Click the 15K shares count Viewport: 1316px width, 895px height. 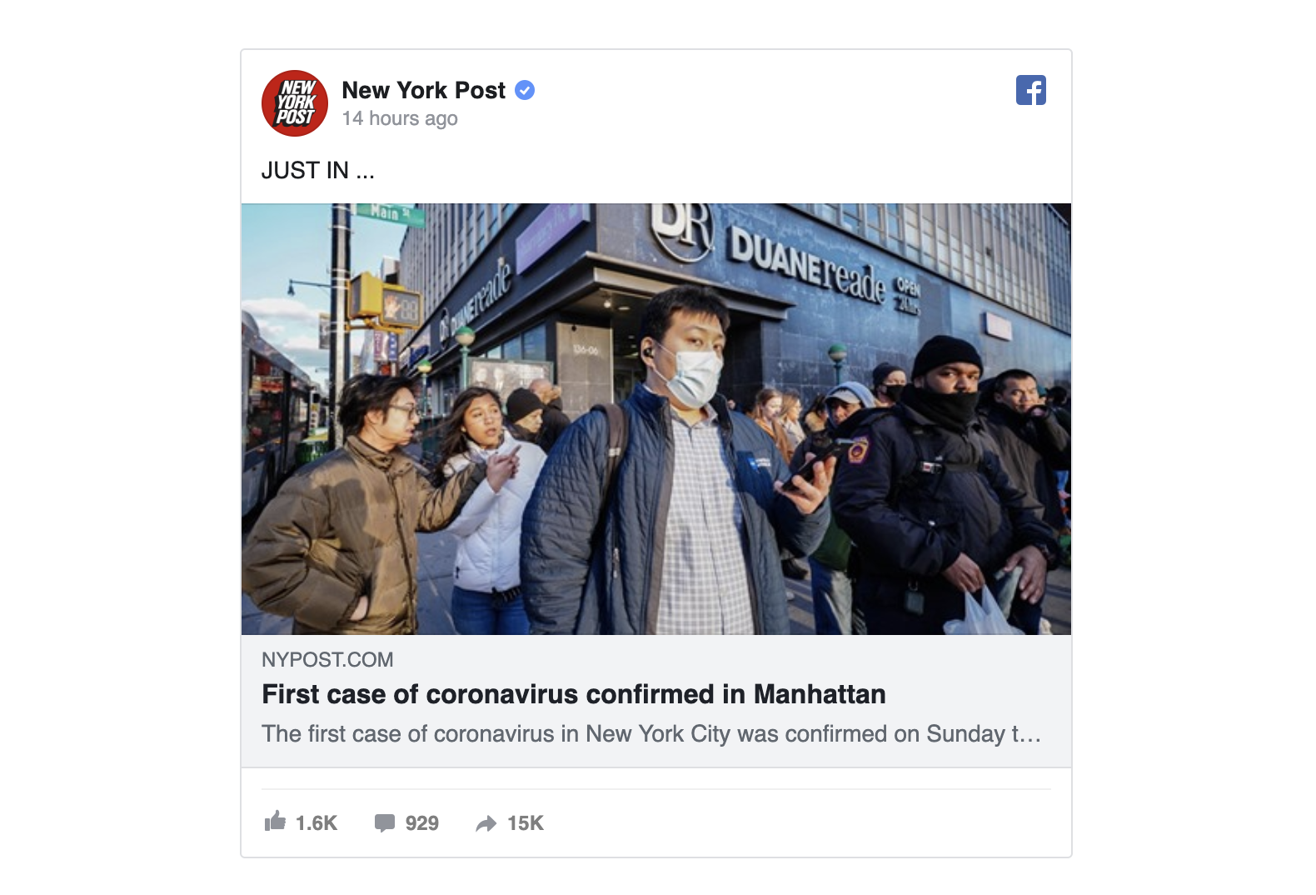point(526,823)
